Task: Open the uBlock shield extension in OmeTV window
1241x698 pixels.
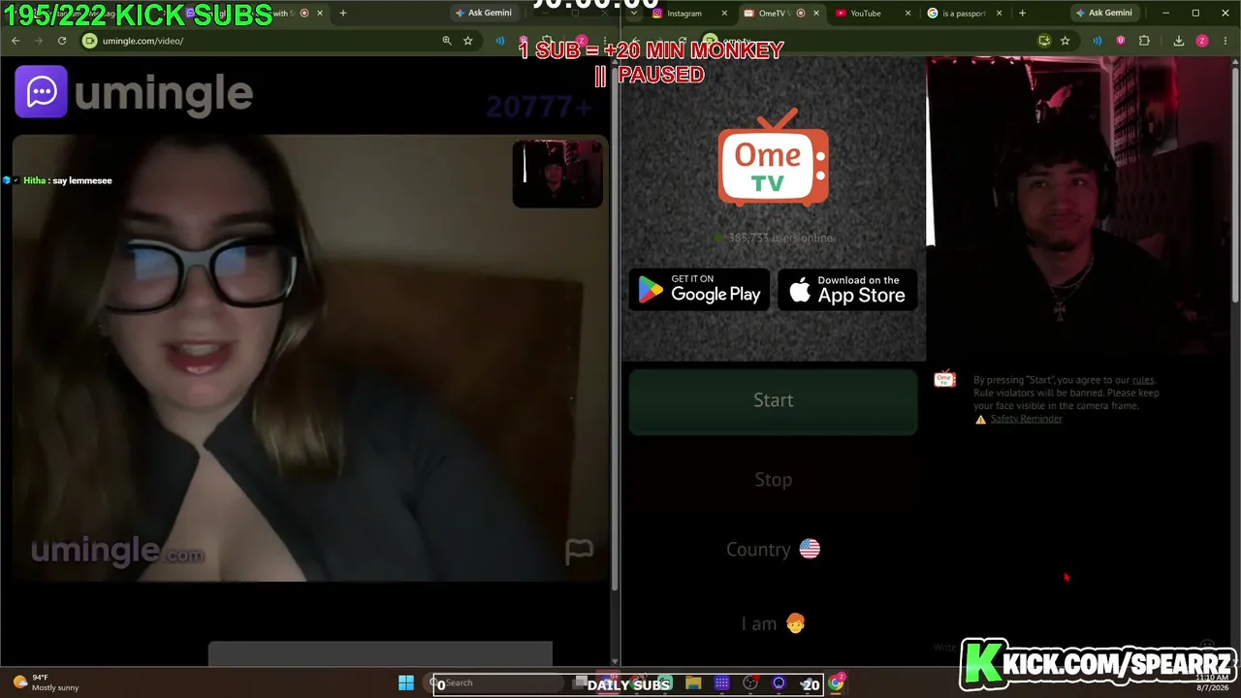Action: [x=1121, y=41]
